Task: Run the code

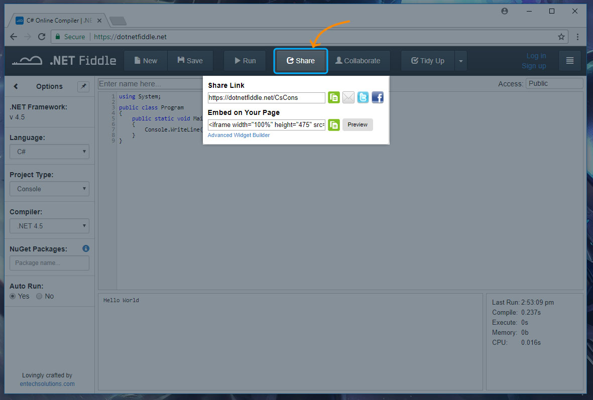Action: pyautogui.click(x=245, y=61)
